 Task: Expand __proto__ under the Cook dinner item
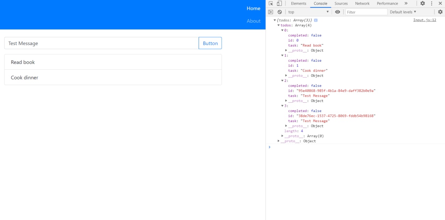coord(286,76)
